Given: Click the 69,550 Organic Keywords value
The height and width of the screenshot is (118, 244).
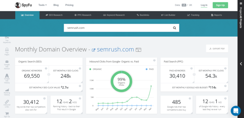Looking at the screenshot, I should click(32, 76).
